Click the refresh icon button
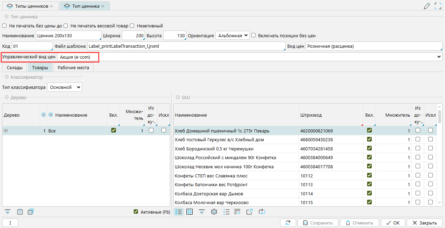 288,223
